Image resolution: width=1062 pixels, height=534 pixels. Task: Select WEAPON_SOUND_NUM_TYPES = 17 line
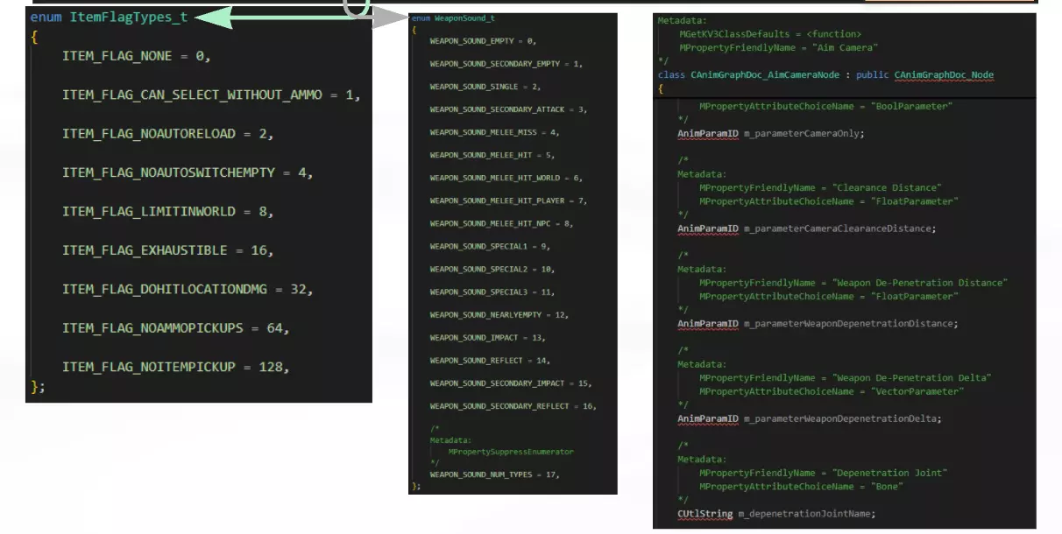pos(494,474)
